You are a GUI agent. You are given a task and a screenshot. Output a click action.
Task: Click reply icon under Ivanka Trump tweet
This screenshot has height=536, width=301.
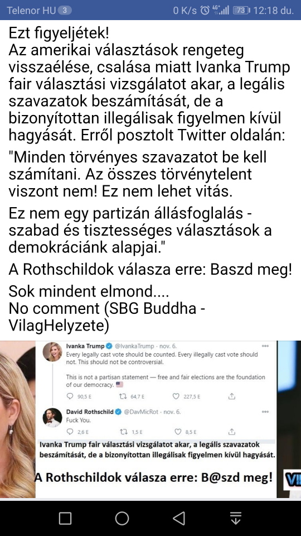tap(70, 396)
